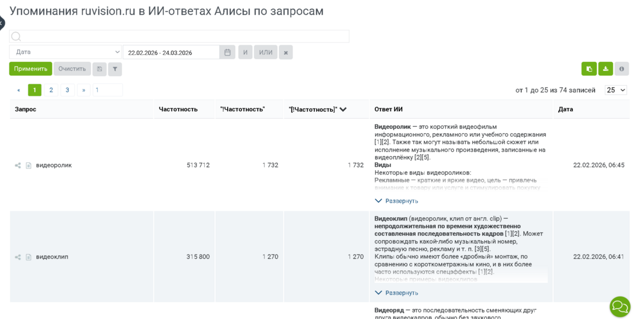Screen dimensions: 640x319
Task: Click the share icon next to видеоролик
Action: tap(18, 165)
